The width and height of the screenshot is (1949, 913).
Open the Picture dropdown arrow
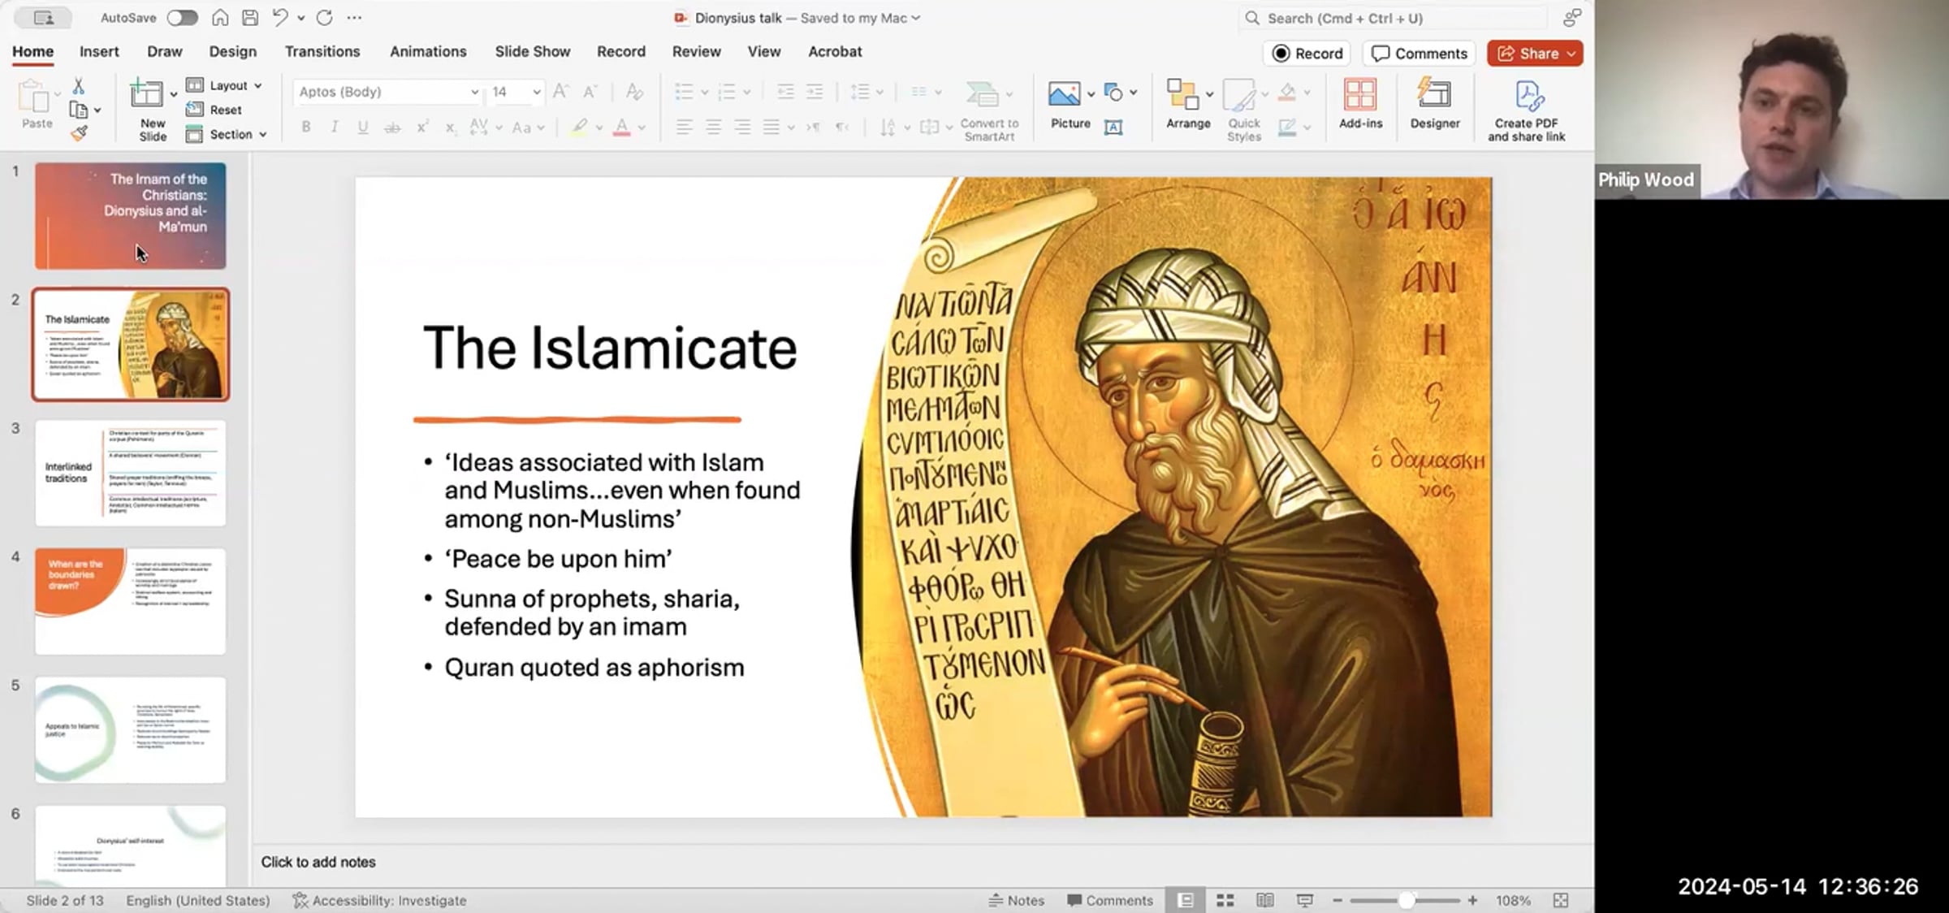[1091, 93]
